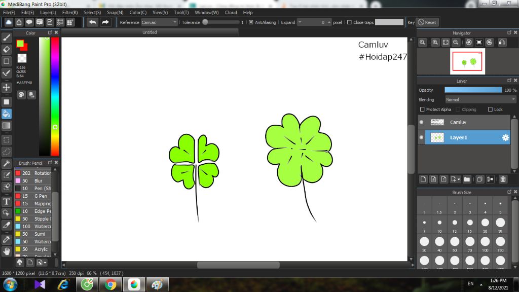Click the Expand value decrease arrow
Image resolution: width=519 pixels, height=292 pixels.
pyautogui.click(x=300, y=22)
